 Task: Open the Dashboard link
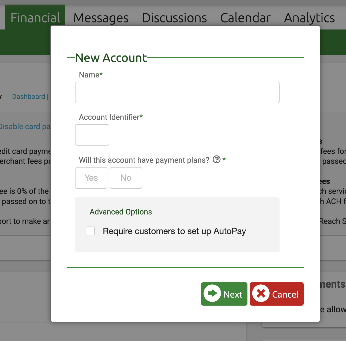(29, 97)
